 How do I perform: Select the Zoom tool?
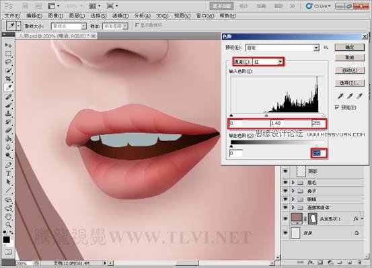8,224
